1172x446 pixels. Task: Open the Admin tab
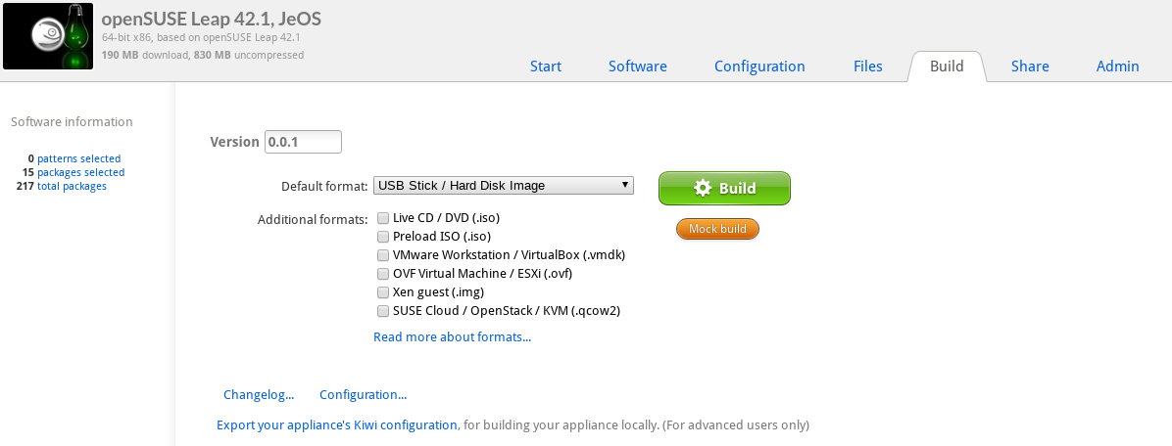(1117, 67)
